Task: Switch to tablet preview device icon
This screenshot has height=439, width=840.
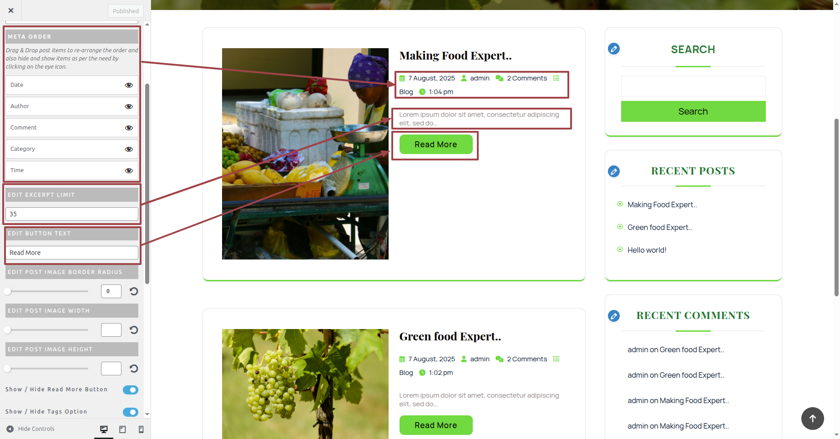Action: coord(122,429)
